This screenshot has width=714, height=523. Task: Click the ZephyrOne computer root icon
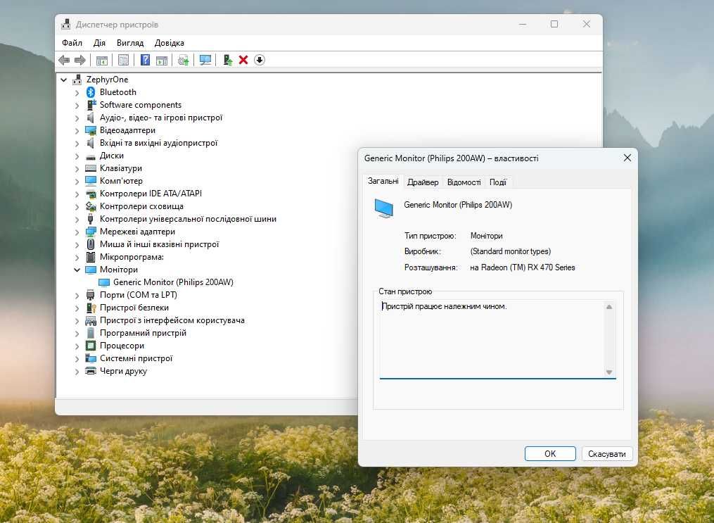click(x=77, y=80)
